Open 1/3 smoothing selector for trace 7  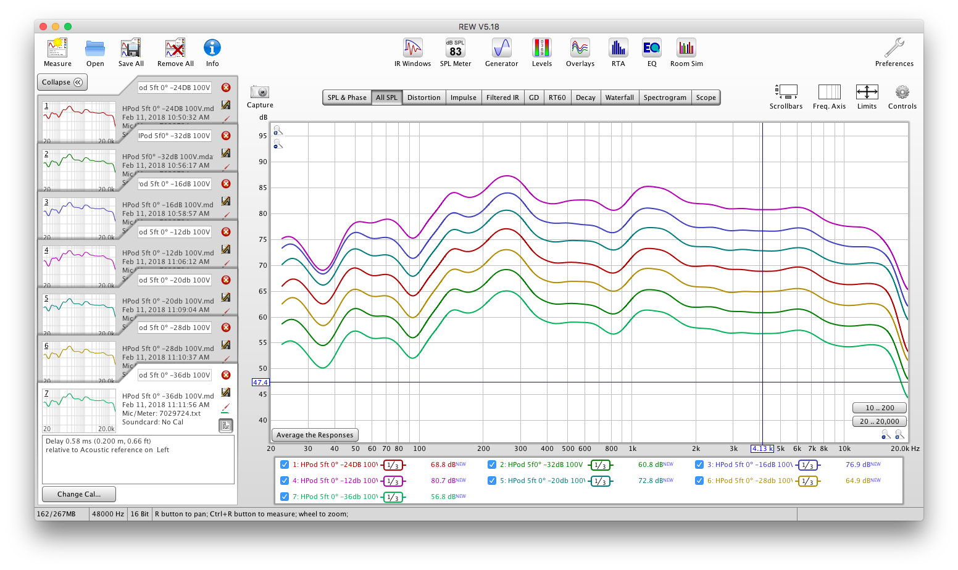(x=393, y=497)
